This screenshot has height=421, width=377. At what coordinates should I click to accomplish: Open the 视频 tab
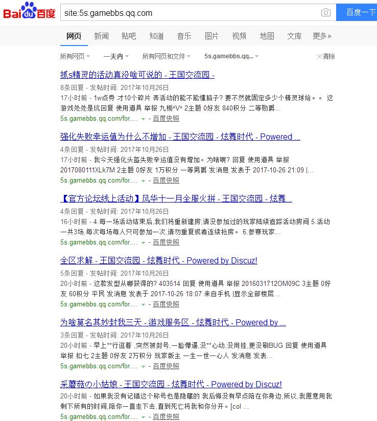239,36
